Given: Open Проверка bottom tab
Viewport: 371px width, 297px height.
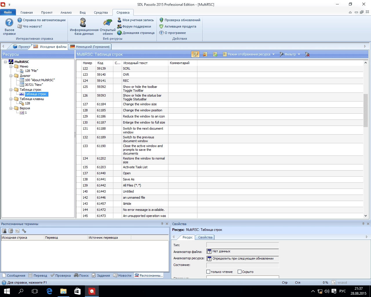Looking at the screenshot, I should pos(61,276).
